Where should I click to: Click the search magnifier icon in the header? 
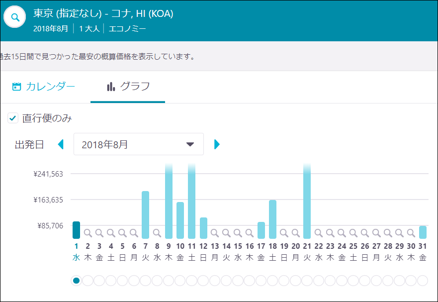point(14,16)
